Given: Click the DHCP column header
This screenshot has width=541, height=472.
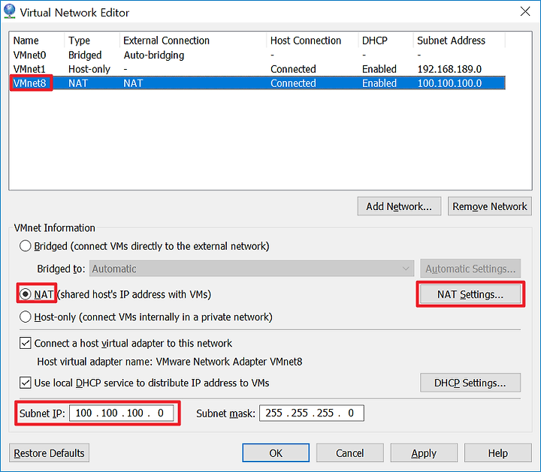Looking at the screenshot, I should click(385, 41).
